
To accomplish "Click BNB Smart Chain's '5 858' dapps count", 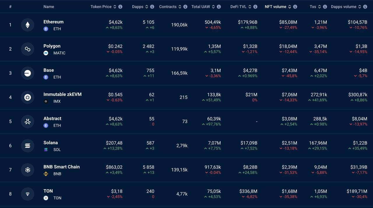I will (x=149, y=167).
